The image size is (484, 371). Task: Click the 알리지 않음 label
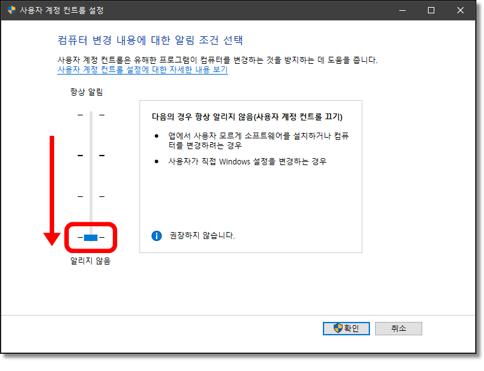point(90,261)
